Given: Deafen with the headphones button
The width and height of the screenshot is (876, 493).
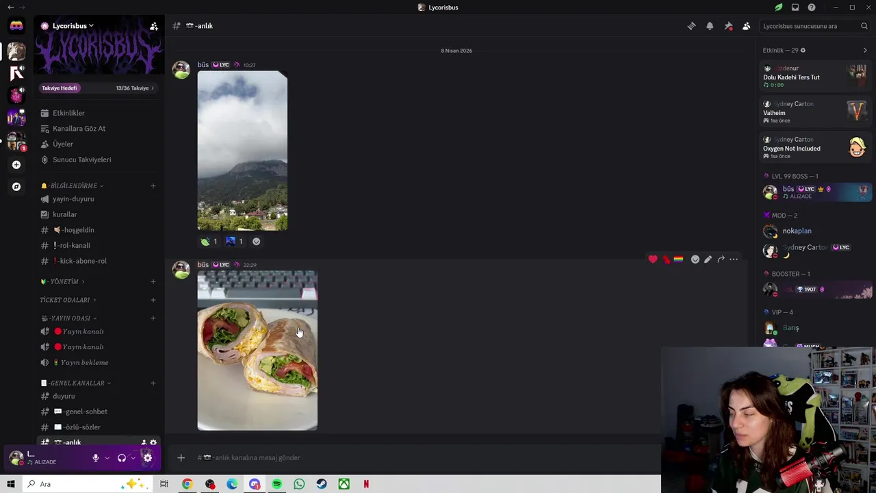Looking at the screenshot, I should point(122,458).
